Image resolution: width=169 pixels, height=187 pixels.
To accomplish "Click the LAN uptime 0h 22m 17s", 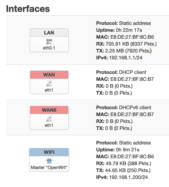I will pos(129,30).
